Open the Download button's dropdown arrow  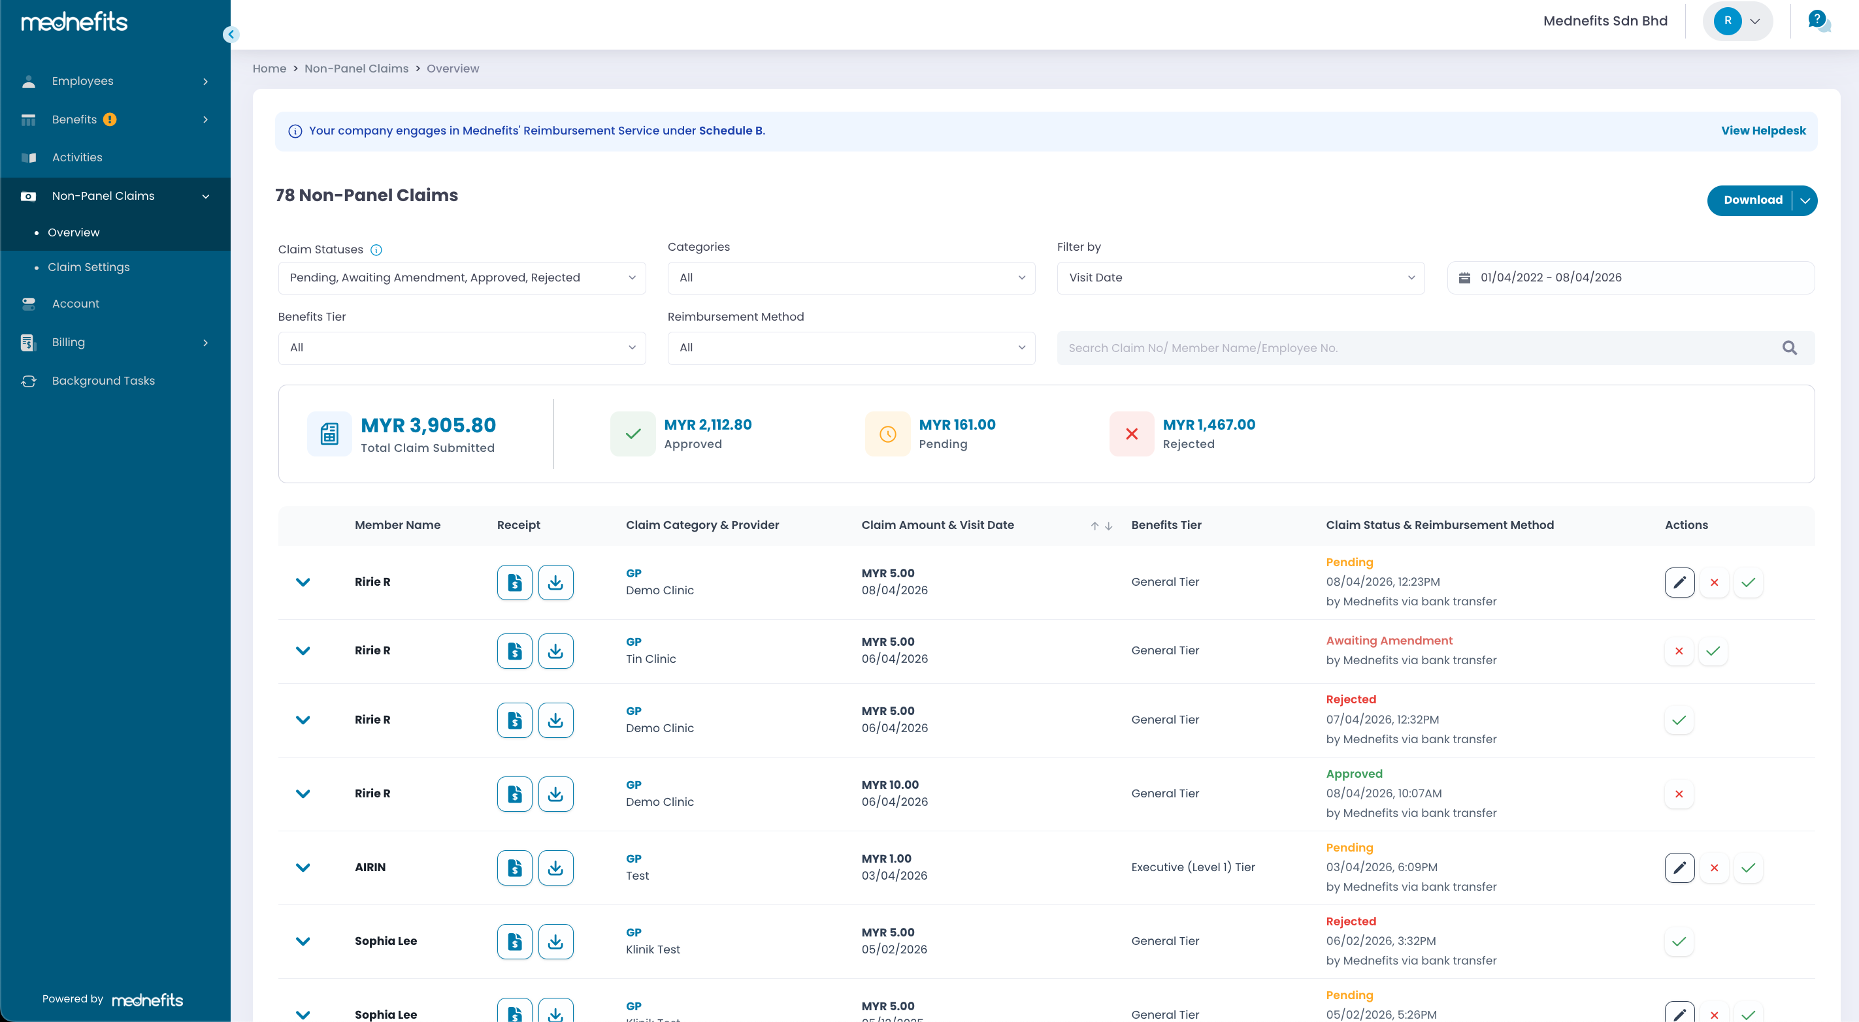click(x=1804, y=200)
